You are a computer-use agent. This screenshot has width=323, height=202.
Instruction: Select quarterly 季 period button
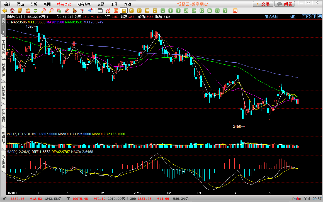click(x=147, y=11)
